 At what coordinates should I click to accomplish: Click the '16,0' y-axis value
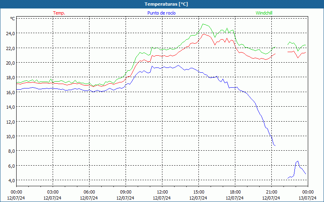click(11, 92)
